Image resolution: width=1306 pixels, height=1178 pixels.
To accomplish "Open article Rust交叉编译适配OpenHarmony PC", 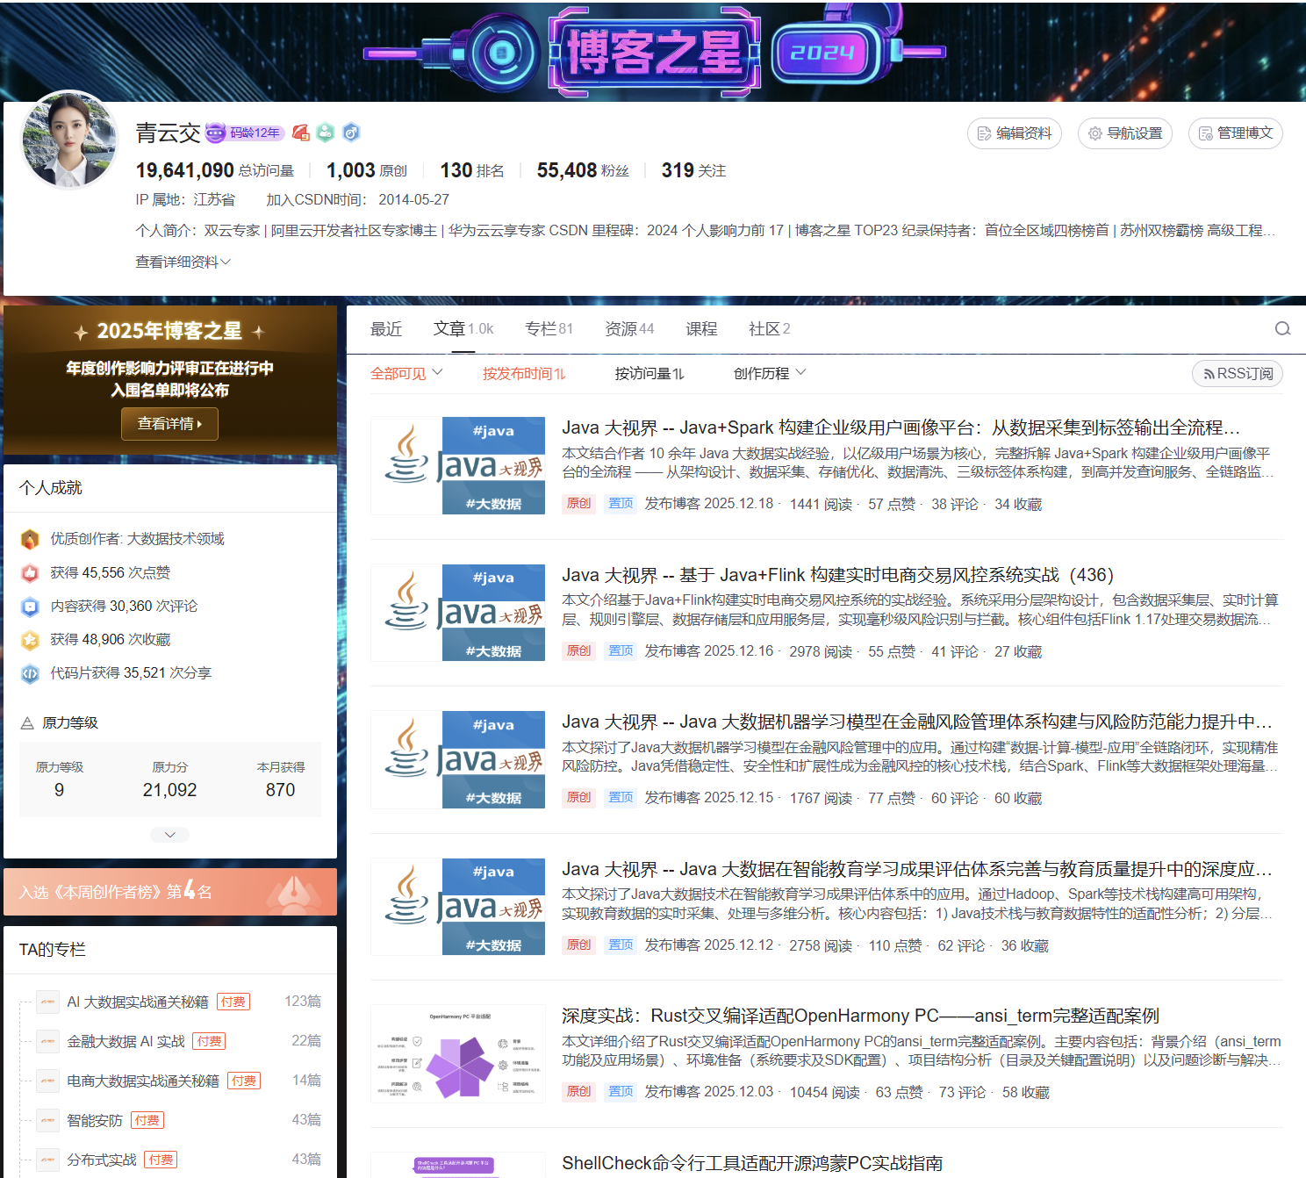I will click(860, 1016).
